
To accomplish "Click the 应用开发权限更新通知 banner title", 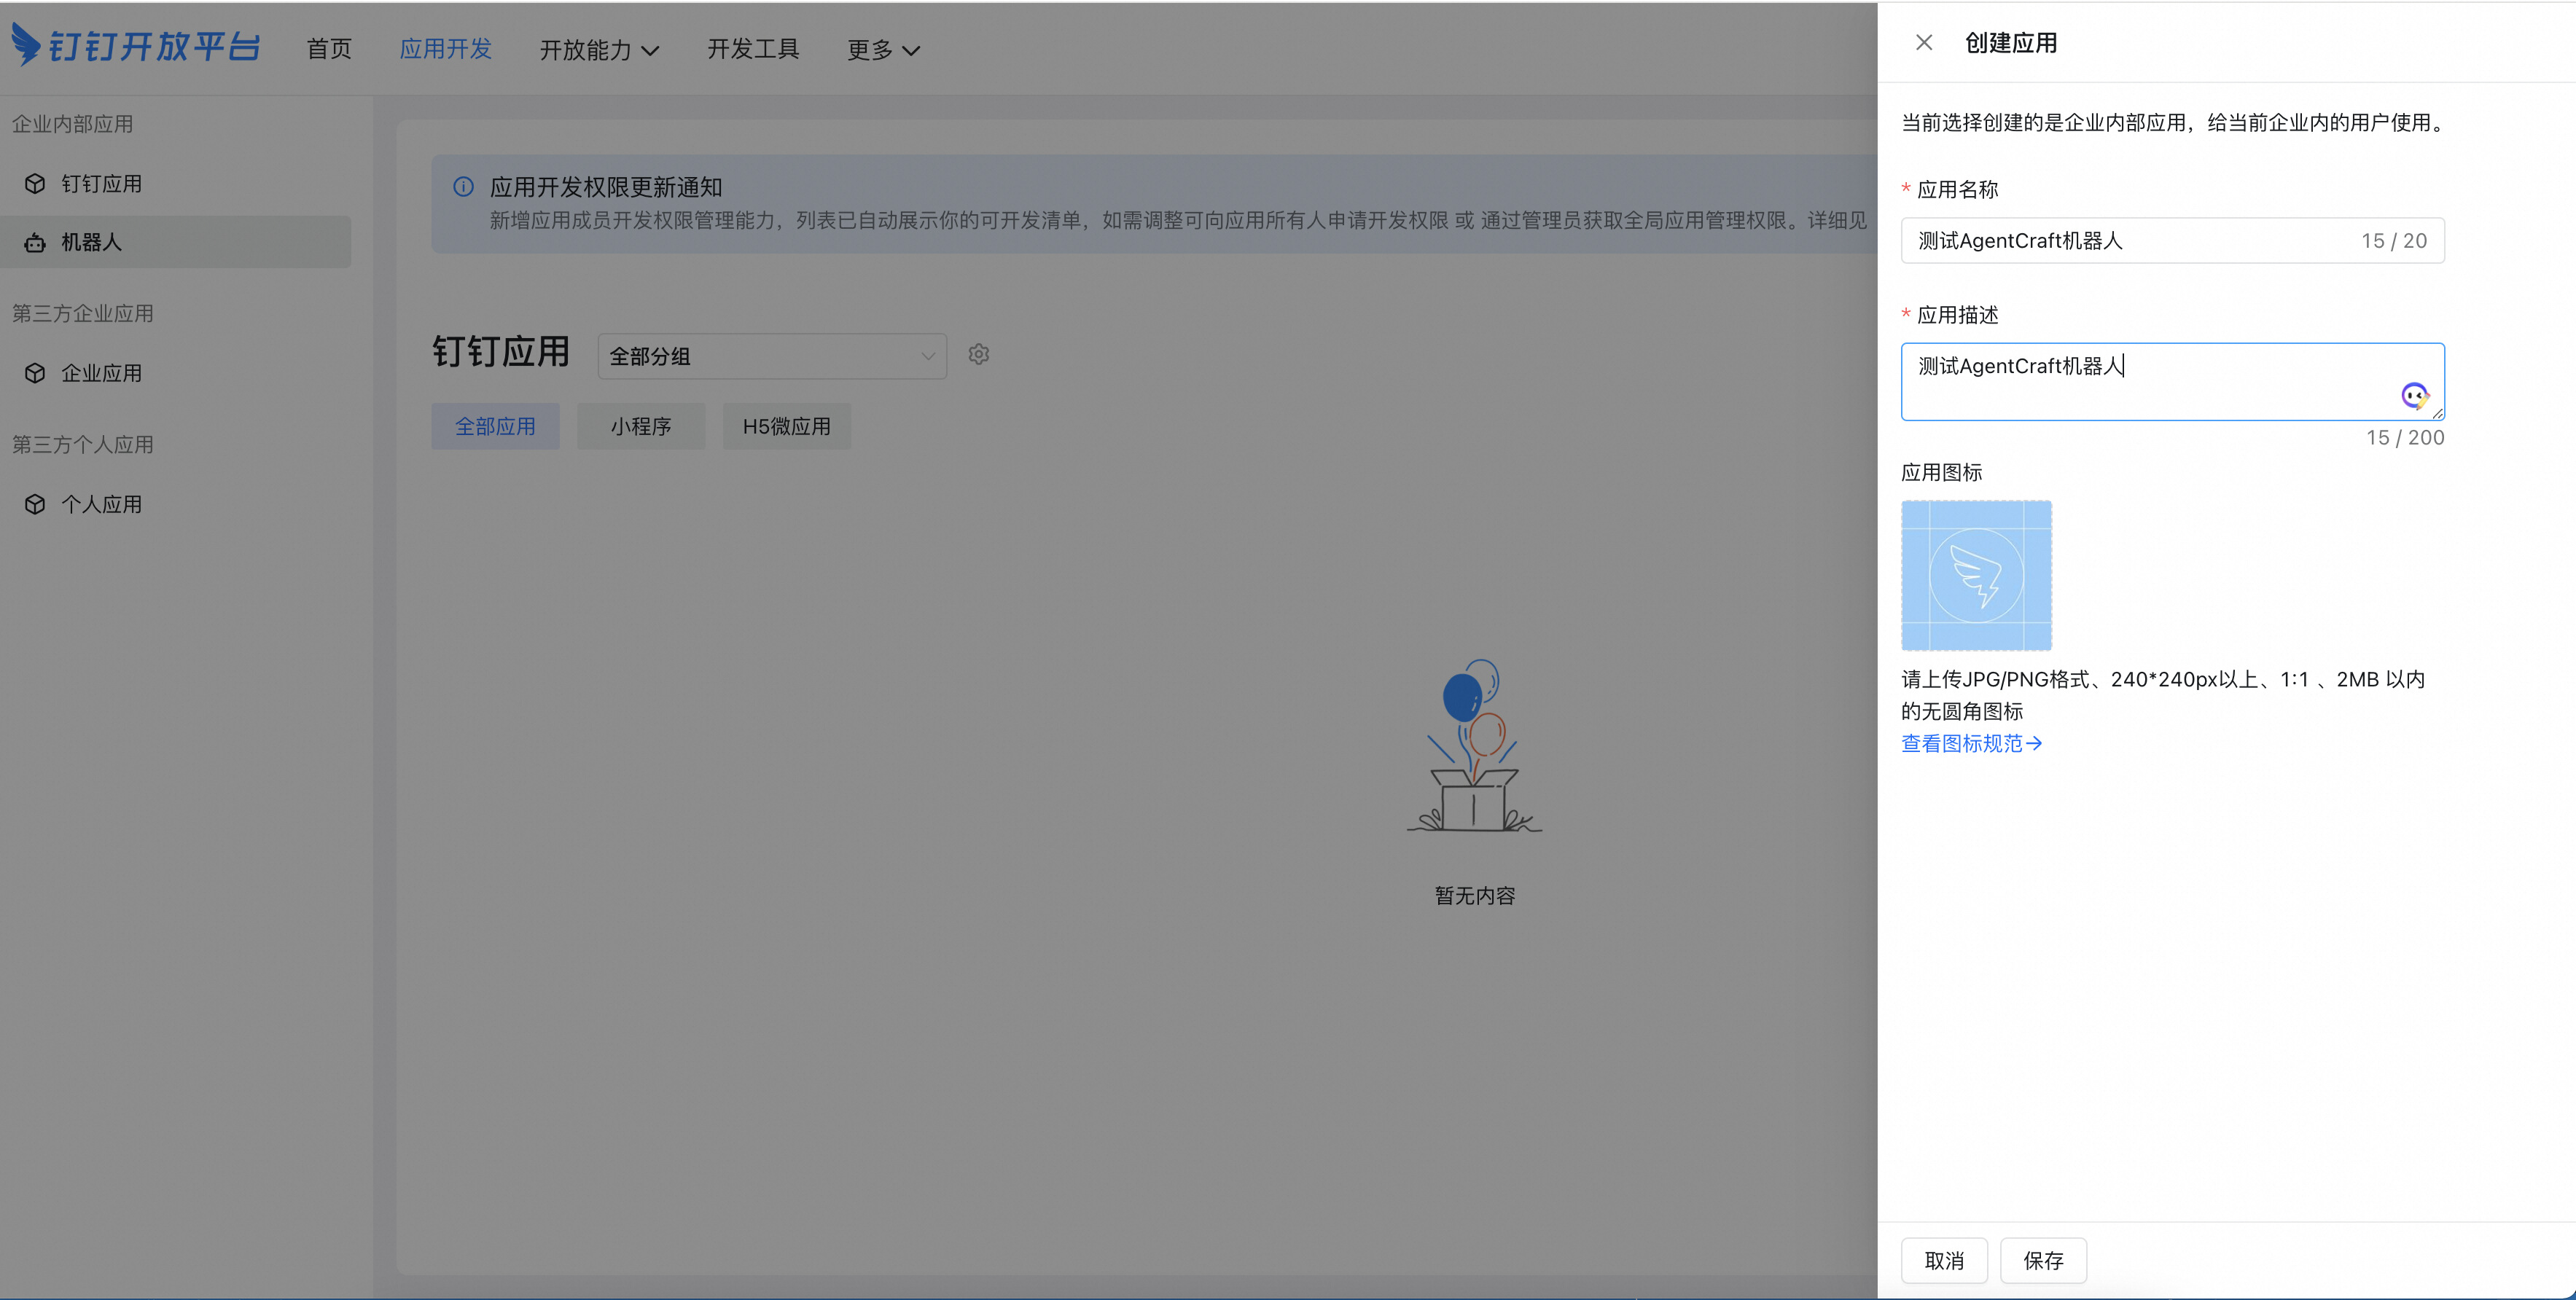I will click(606, 187).
